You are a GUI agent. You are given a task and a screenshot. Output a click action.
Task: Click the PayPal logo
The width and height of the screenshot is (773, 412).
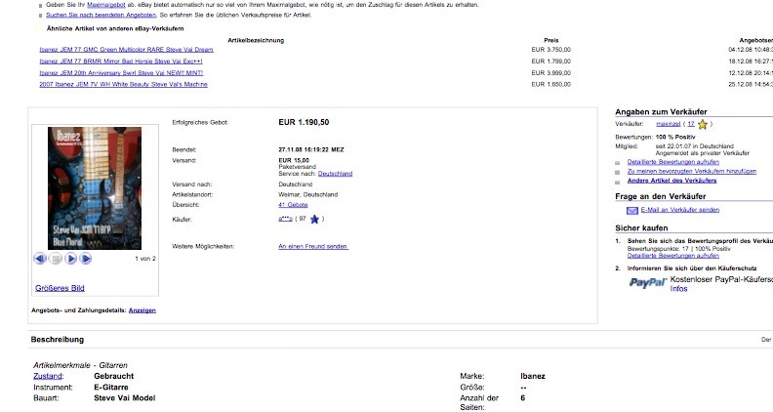[x=648, y=283]
